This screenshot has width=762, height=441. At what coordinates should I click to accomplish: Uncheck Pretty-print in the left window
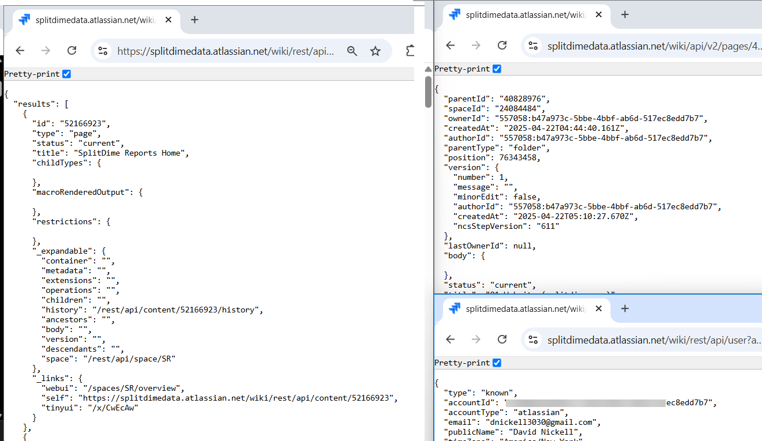tap(66, 73)
